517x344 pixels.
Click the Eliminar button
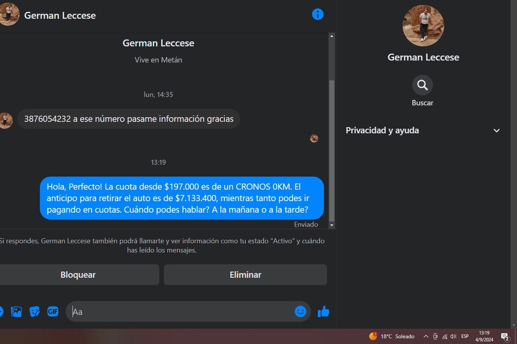(245, 275)
